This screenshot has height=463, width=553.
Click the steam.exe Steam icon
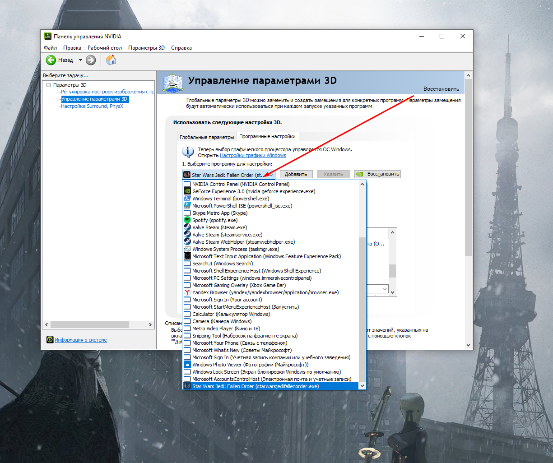[187, 227]
